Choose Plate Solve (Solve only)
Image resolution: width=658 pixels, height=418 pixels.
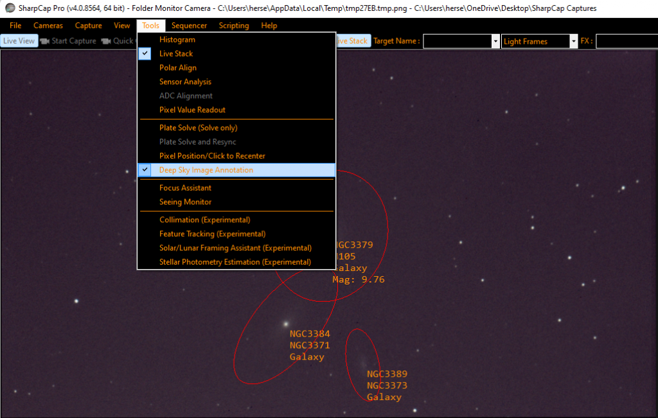197,127
